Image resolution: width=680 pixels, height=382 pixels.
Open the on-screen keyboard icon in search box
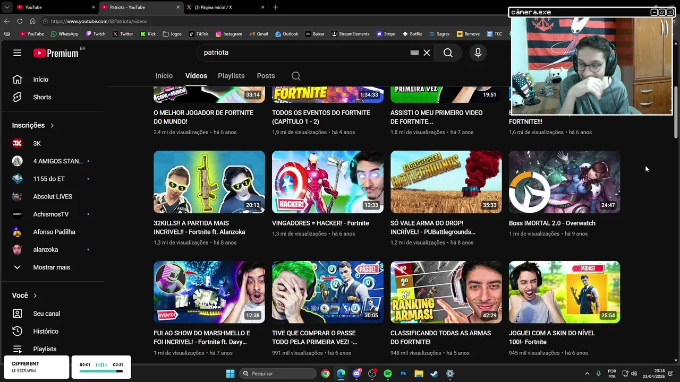[x=415, y=53]
